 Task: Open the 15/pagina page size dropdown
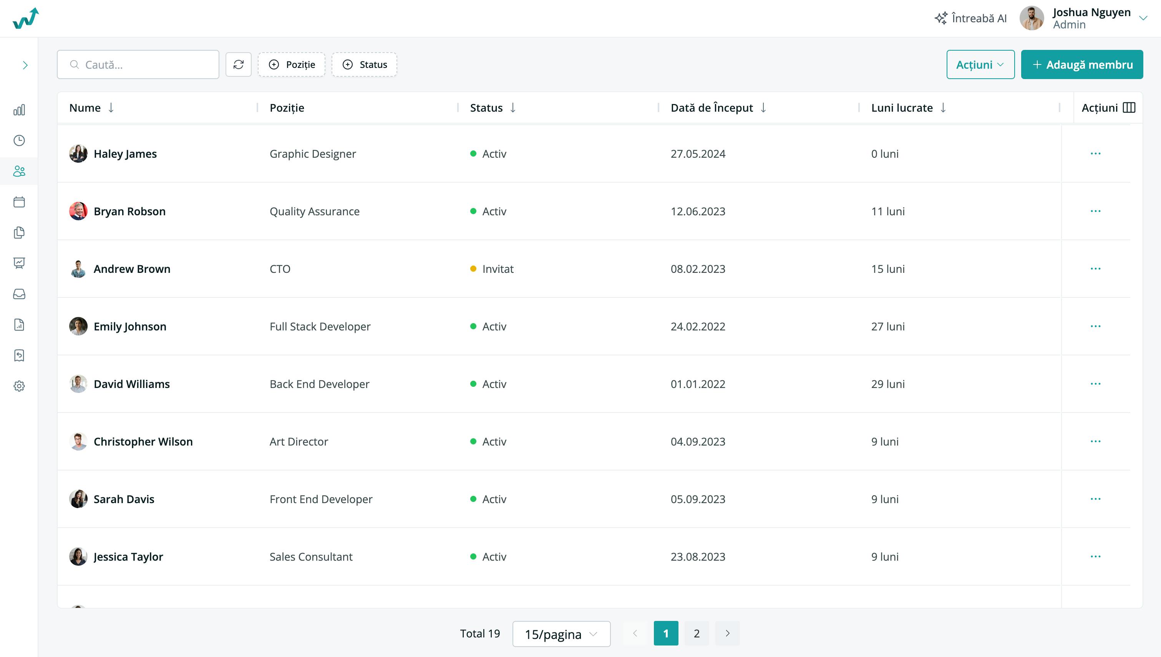click(562, 634)
